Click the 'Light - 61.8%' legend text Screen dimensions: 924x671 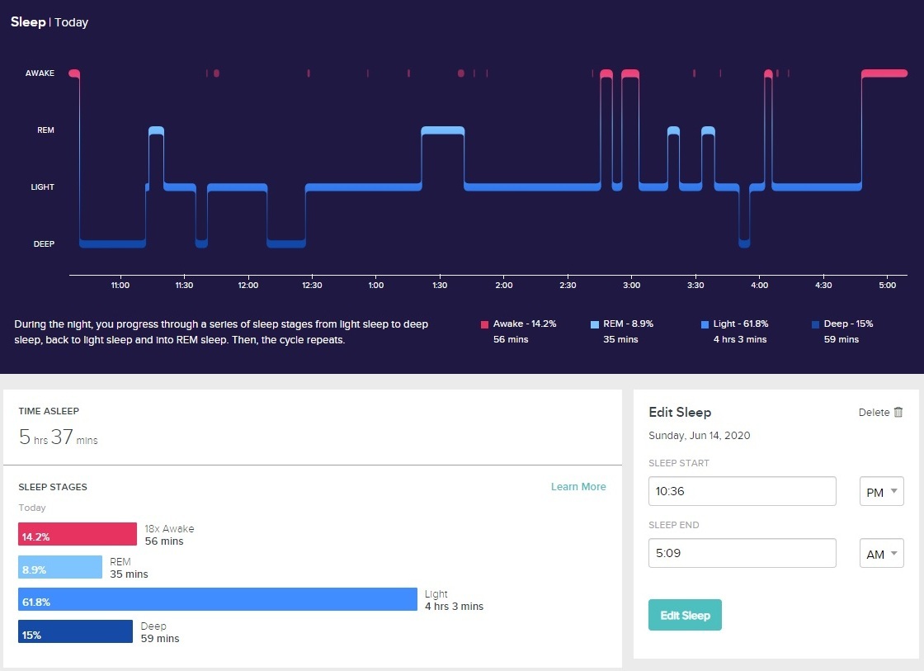coord(741,324)
